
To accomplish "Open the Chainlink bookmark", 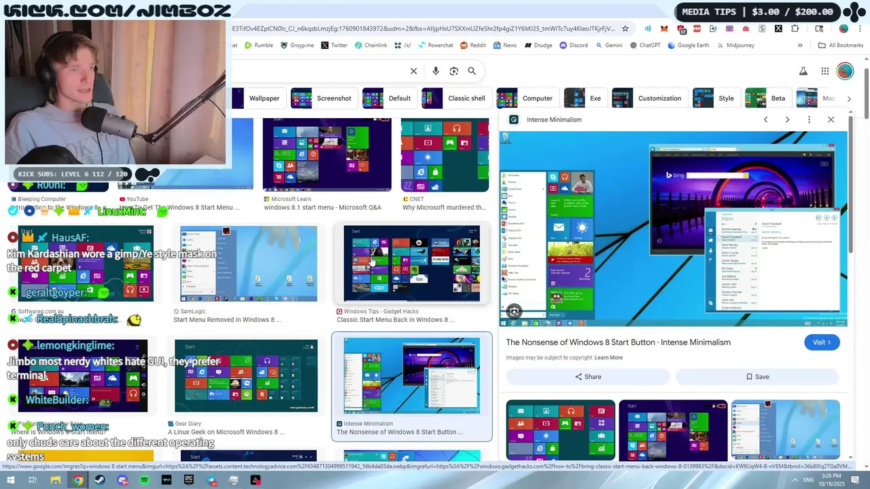I will coord(370,46).
